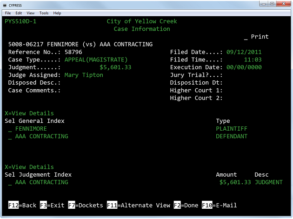Maximize the CYPRESS window
The image size is (293, 219).
272,4
